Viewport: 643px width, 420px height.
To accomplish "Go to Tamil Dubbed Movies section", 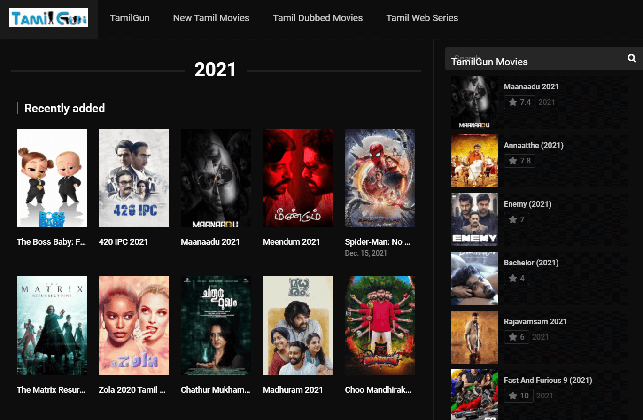I will (318, 18).
